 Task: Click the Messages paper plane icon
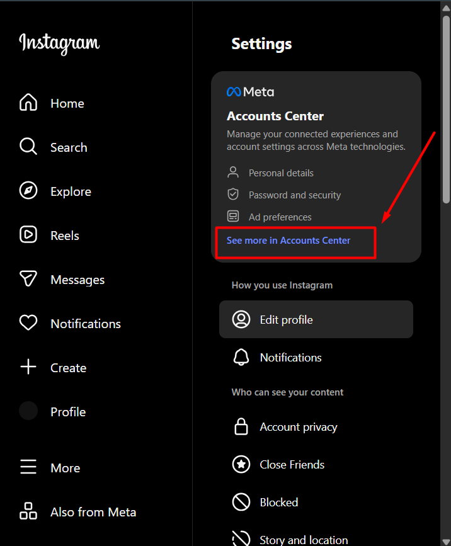28,279
